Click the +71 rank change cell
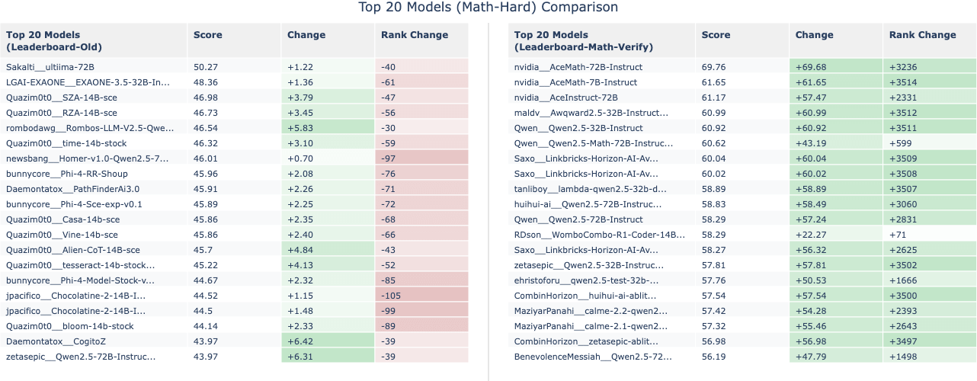This screenshot has width=977, height=381. click(899, 235)
